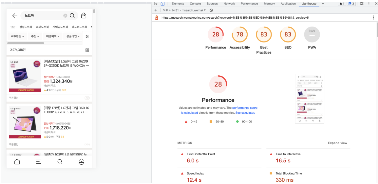Open the Application tab
The image size is (378, 184).
[x=288, y=4]
